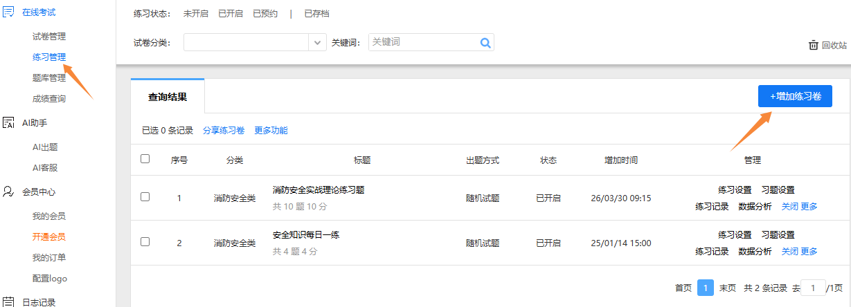The image size is (851, 307).
Task: Click 共 10 题 10 分 text
Action: tap(300, 207)
